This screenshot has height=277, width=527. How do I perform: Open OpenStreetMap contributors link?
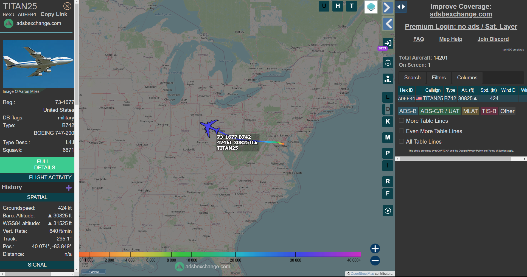pos(362,274)
